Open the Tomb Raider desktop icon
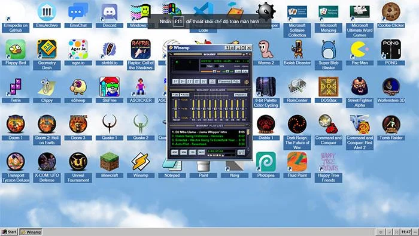419x236 pixels. (x=391, y=128)
